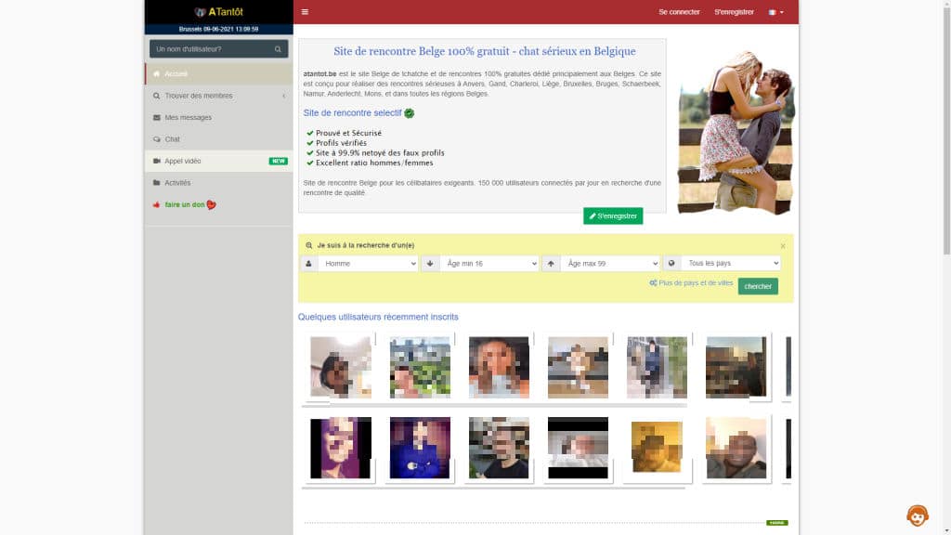This screenshot has height=535, width=951.
Task: Open the Tous les pays dropdown
Action: click(x=731, y=264)
